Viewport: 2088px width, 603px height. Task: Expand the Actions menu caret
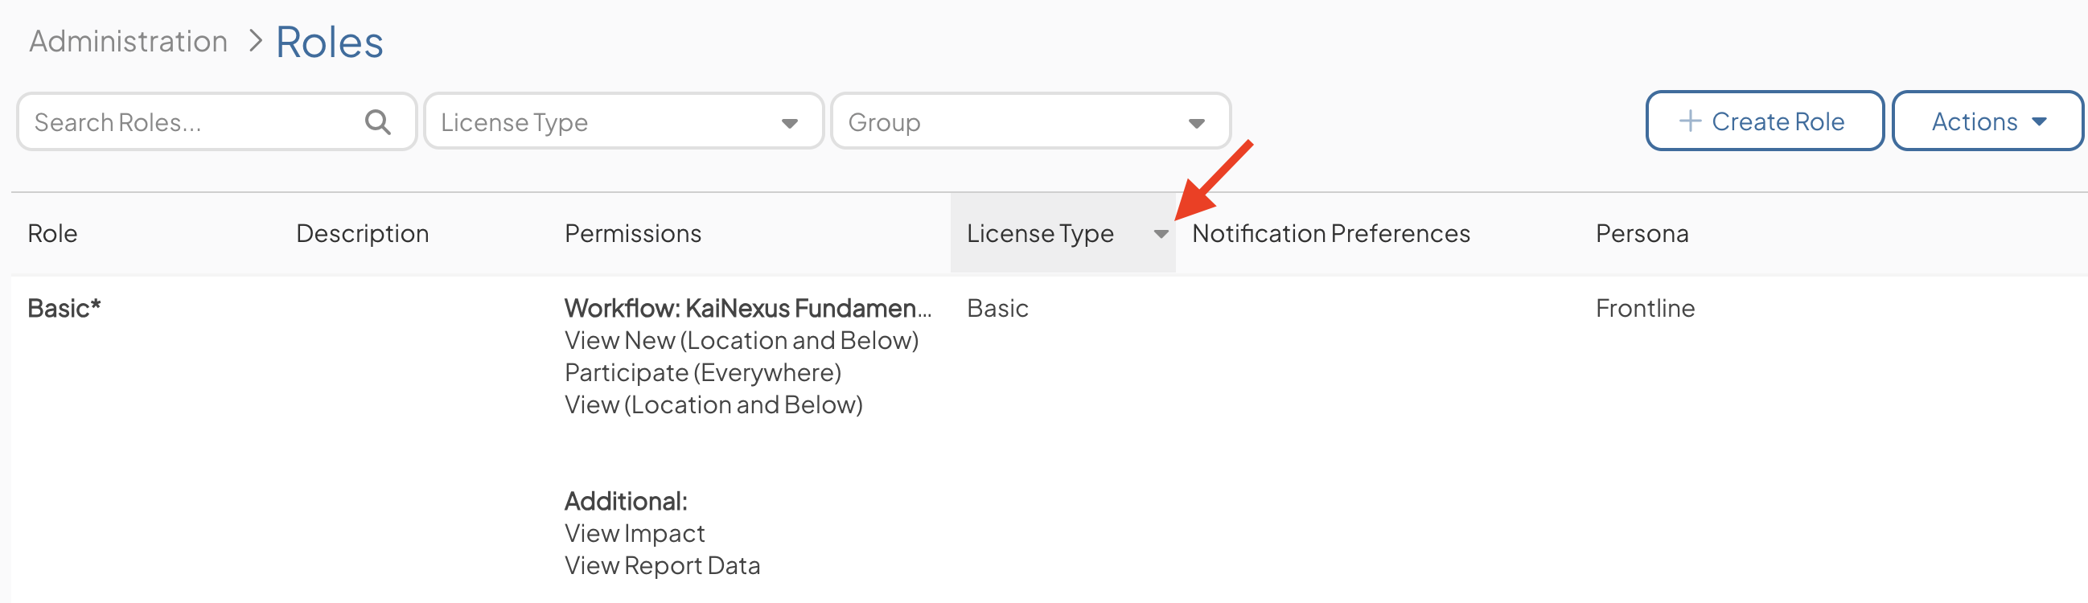pos(2040,121)
